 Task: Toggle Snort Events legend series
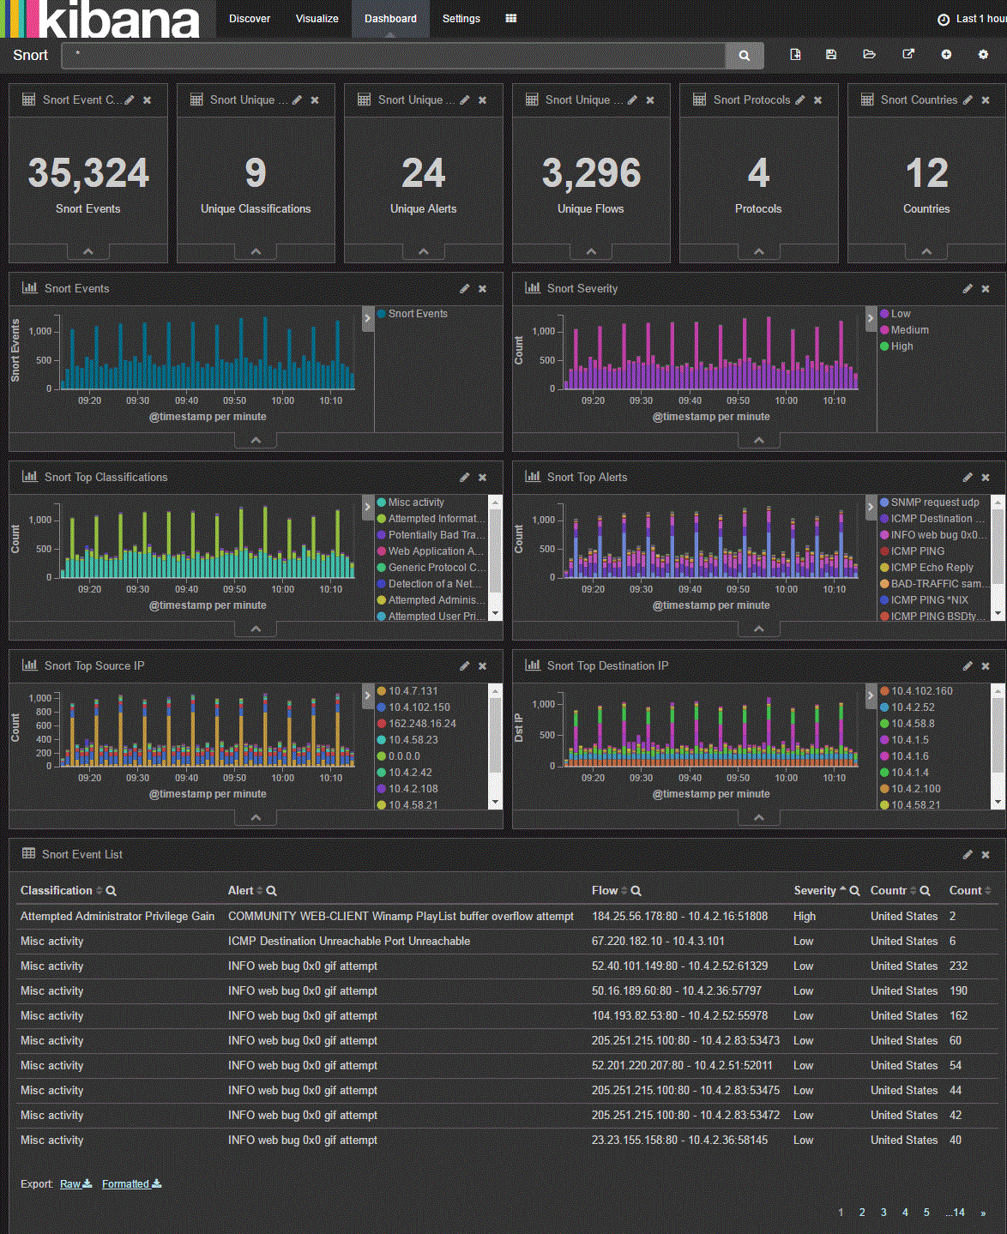[x=413, y=314]
